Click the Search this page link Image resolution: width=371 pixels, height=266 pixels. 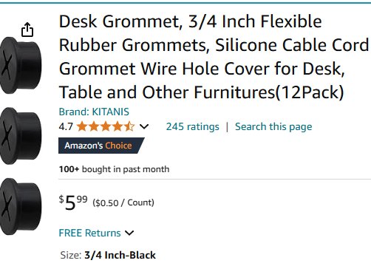273,126
